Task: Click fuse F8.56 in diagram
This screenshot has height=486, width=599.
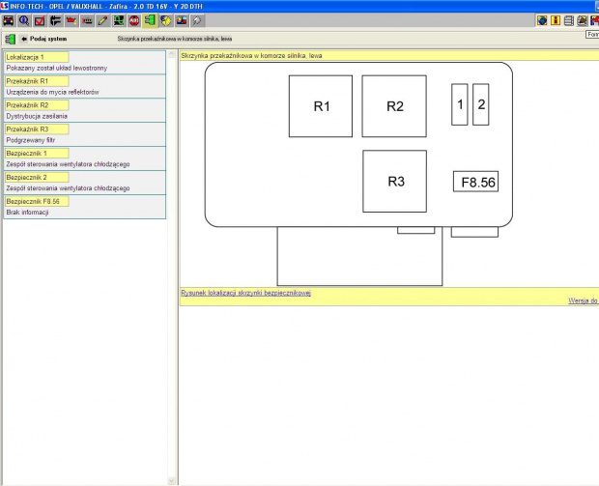Action: 475,181
